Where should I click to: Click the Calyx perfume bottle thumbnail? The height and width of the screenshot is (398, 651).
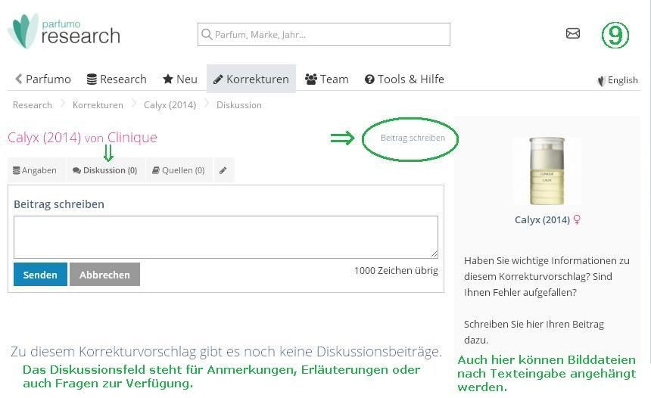point(547,171)
